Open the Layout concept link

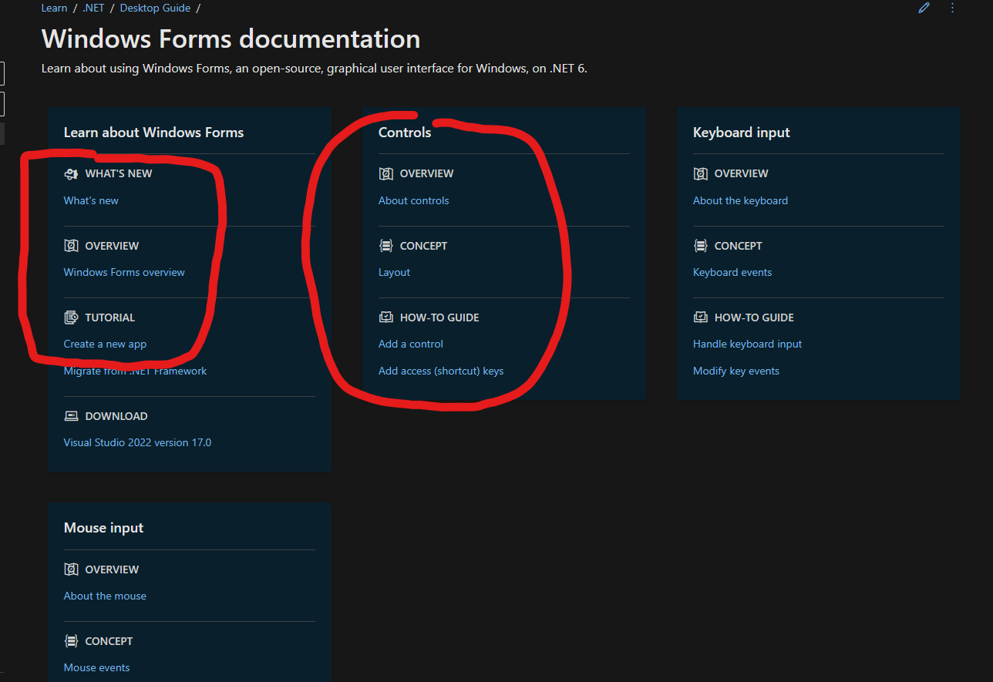(x=394, y=273)
